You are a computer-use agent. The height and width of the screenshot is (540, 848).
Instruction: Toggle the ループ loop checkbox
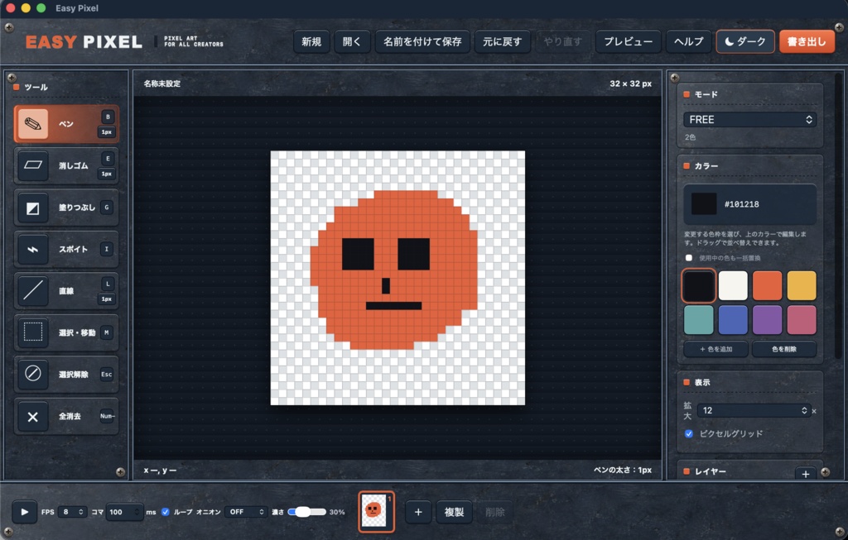(x=166, y=512)
